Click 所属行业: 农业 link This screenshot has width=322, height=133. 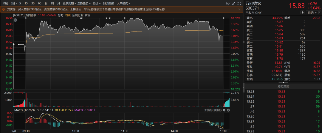[81, 15]
